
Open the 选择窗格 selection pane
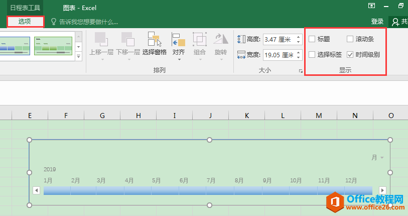[x=154, y=44]
